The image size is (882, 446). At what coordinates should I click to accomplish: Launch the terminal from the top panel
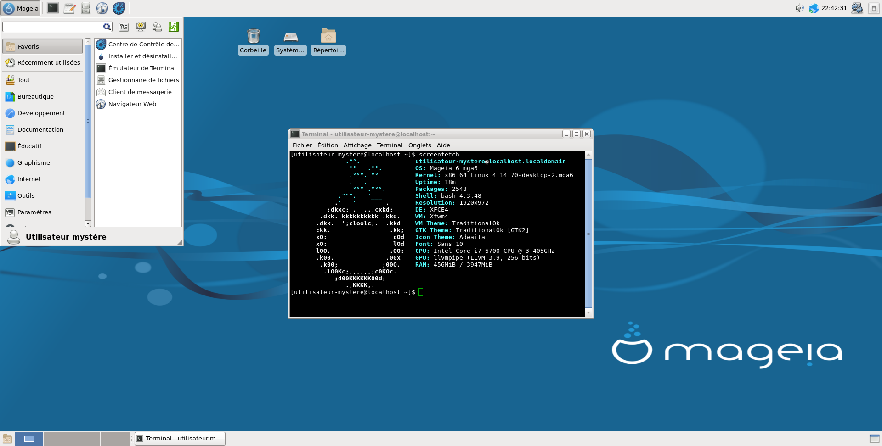[x=53, y=8]
